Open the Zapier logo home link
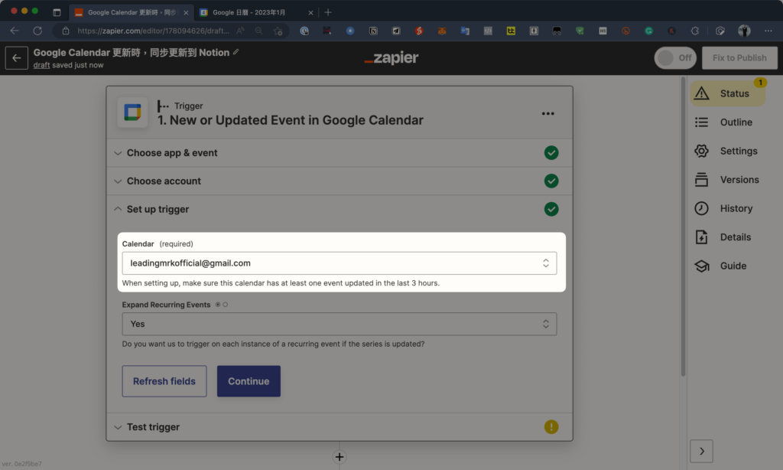The width and height of the screenshot is (783, 470). pyautogui.click(x=391, y=58)
